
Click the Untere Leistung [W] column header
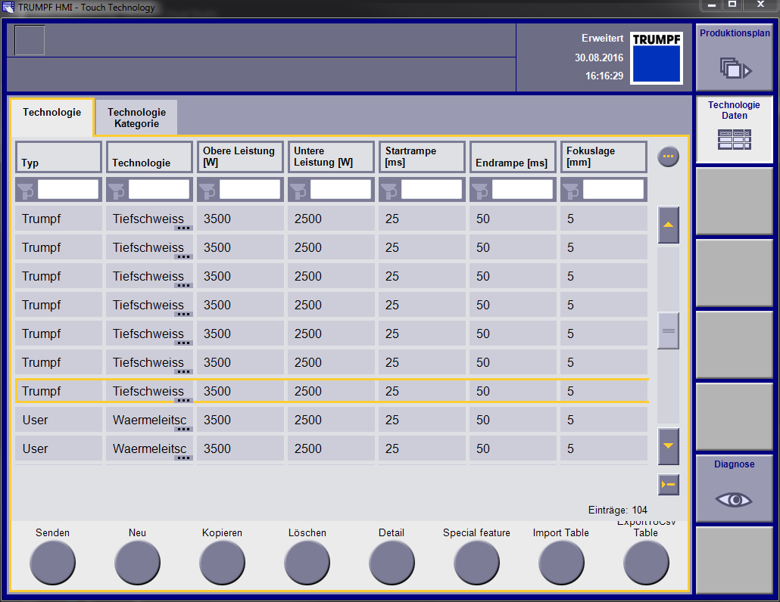331,157
